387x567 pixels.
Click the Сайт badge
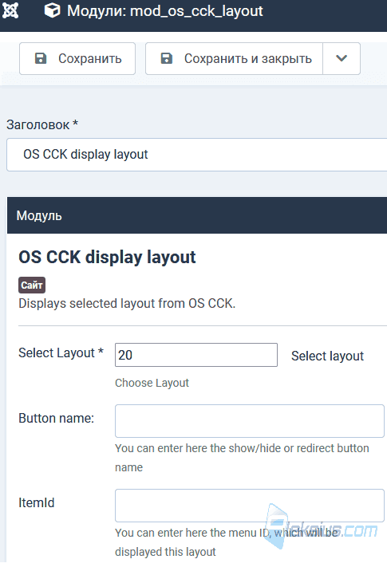(32, 285)
